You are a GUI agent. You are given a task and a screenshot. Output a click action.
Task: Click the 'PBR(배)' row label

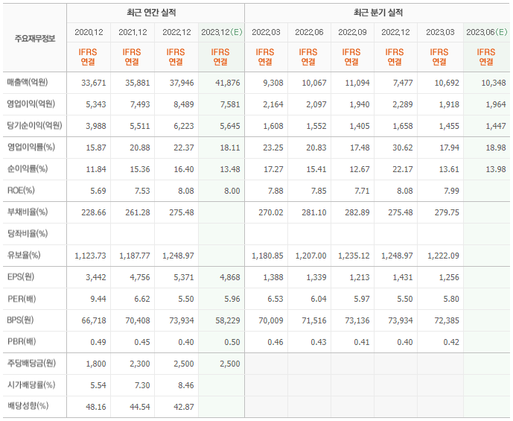tap(22, 341)
